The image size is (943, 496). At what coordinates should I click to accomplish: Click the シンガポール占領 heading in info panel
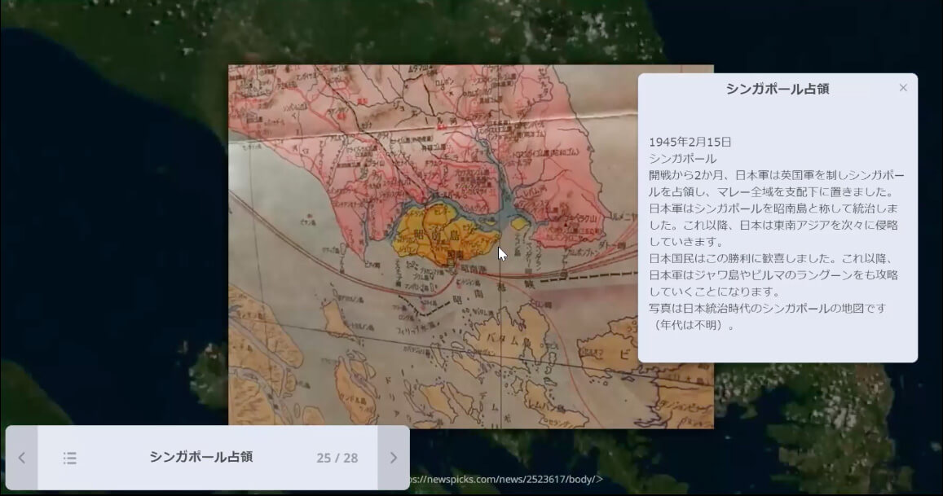[x=777, y=89]
